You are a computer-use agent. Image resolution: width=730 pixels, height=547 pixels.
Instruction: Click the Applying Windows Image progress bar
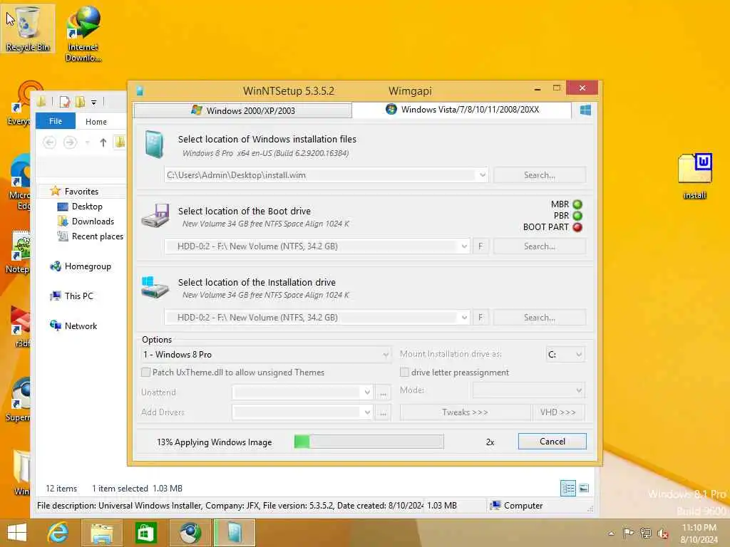point(369,442)
